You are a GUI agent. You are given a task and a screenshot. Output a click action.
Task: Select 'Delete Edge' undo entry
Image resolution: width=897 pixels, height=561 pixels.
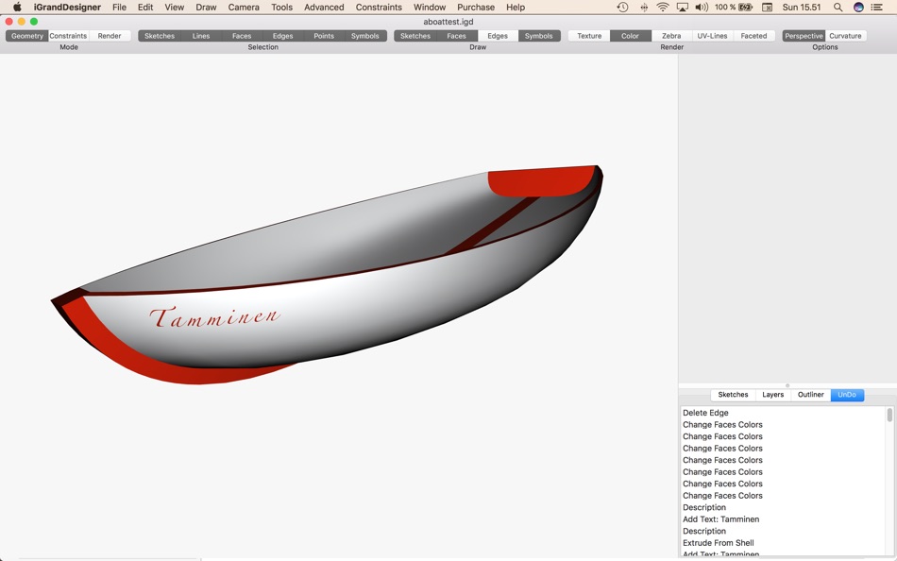(783, 413)
